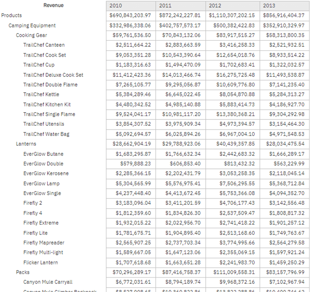Select the 2010 column header
The image size is (311, 292).
tap(131, 6)
